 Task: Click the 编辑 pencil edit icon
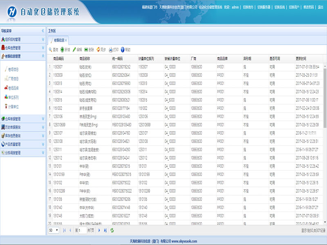pyautogui.click(x=74, y=49)
